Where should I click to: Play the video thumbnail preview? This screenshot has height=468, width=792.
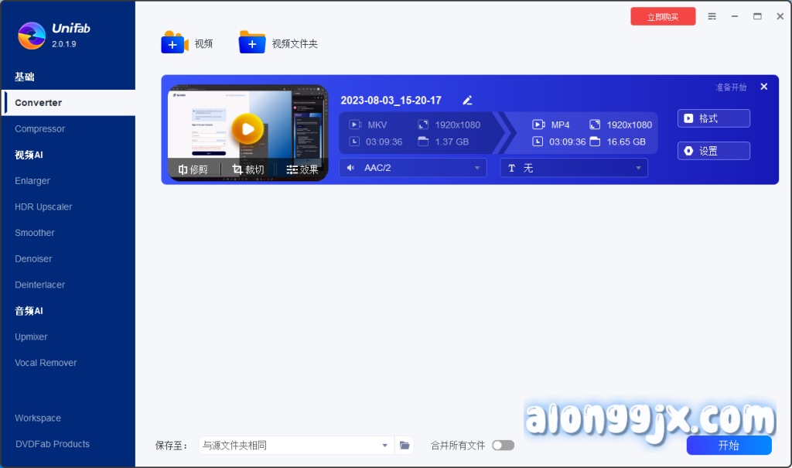pyautogui.click(x=247, y=128)
